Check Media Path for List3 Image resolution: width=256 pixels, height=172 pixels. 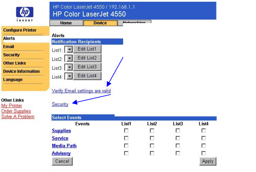[x=178, y=146]
